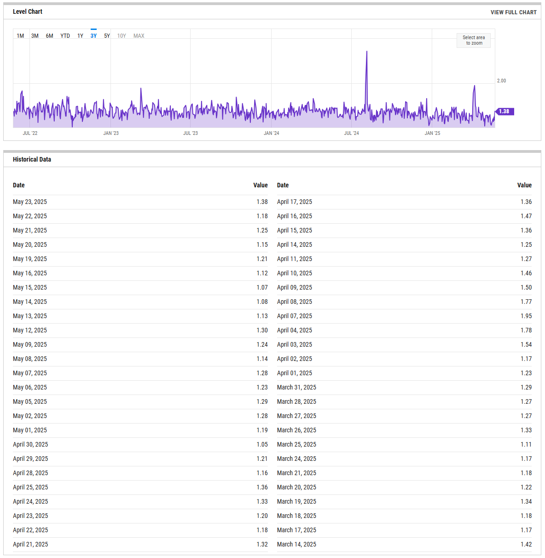Click the JUL '22 axis label

point(30,133)
